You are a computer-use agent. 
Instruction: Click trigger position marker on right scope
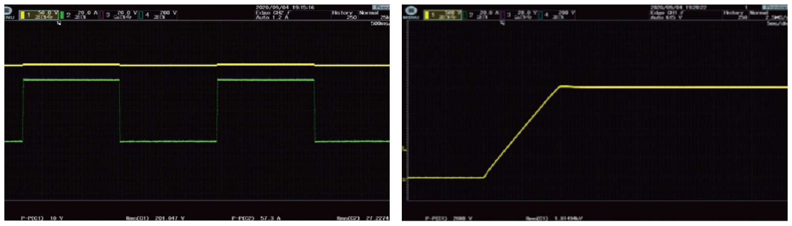point(502,23)
